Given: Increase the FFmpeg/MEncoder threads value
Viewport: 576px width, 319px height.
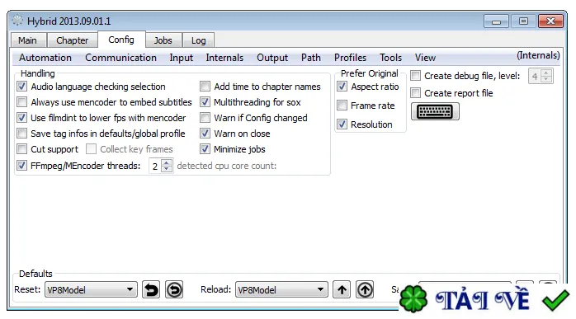Looking at the screenshot, I should [167, 162].
